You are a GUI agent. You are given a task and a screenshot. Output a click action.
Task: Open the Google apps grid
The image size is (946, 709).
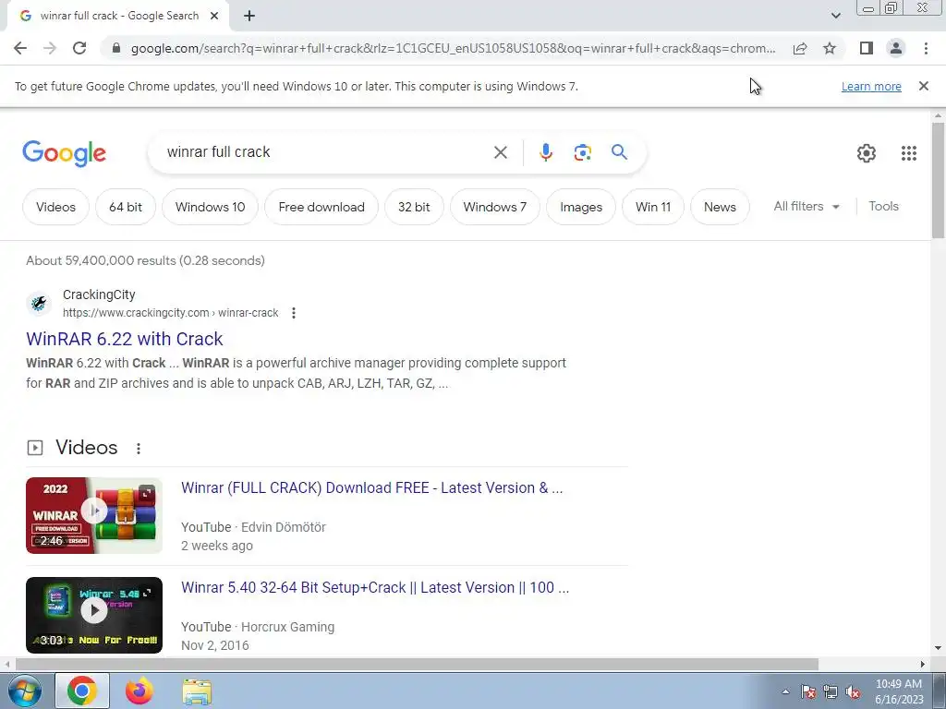(909, 153)
